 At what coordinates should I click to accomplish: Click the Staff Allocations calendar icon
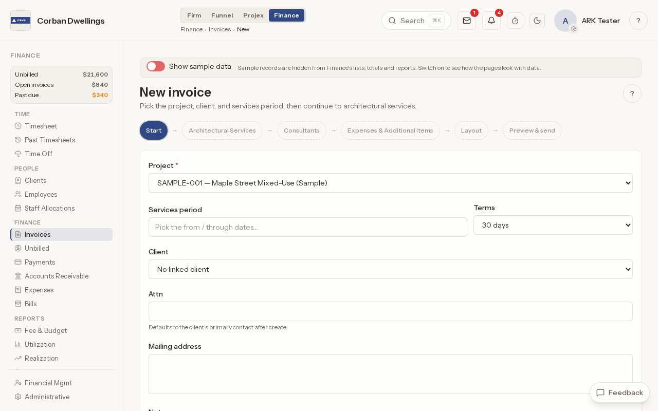pyautogui.click(x=18, y=208)
